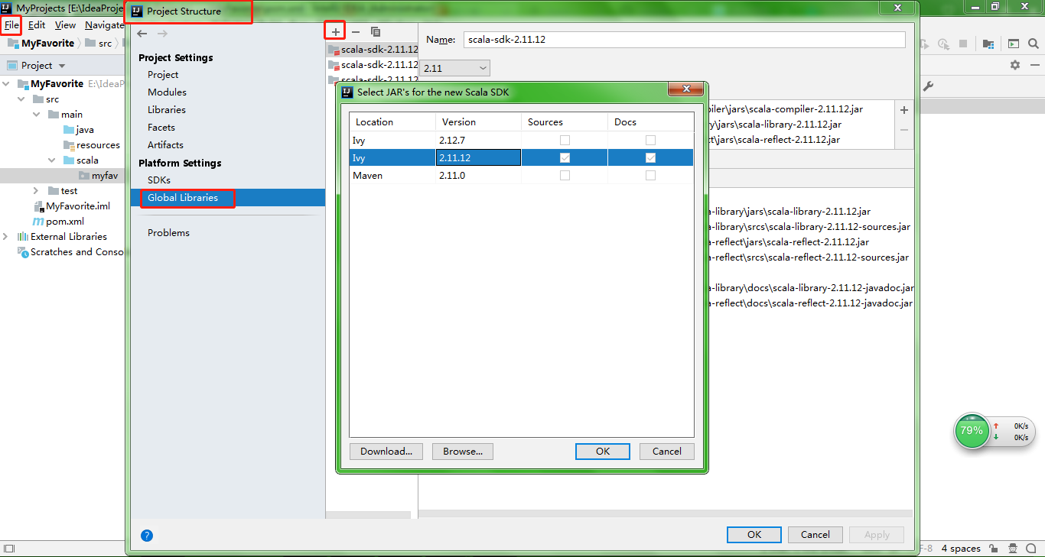Click the grey Stop icon in toolbar
This screenshot has width=1045, height=557.
[964, 44]
